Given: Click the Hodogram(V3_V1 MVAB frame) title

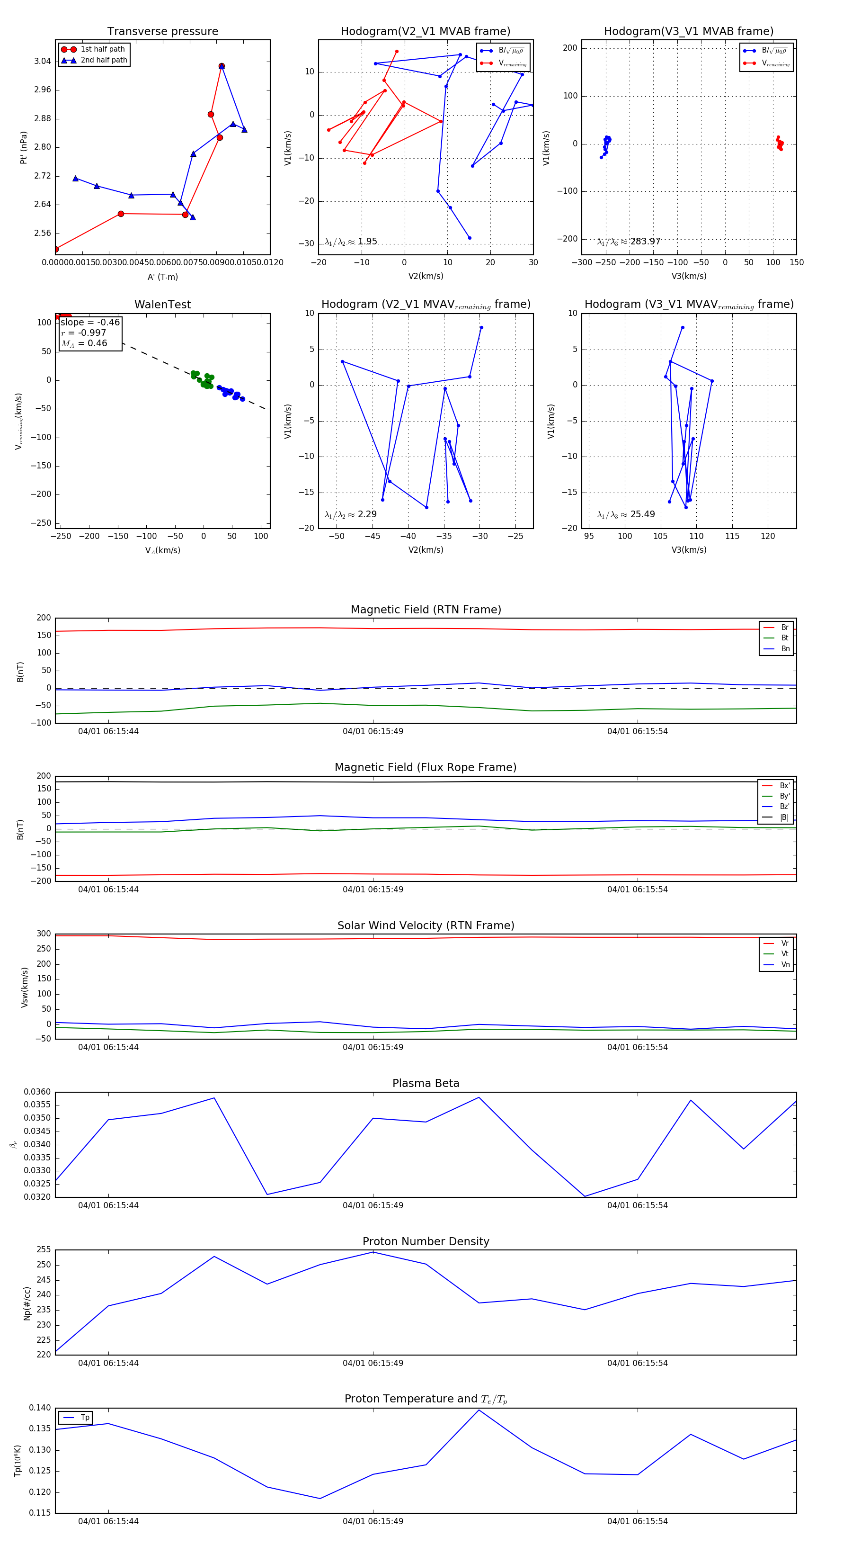Looking at the screenshot, I should point(688,32).
